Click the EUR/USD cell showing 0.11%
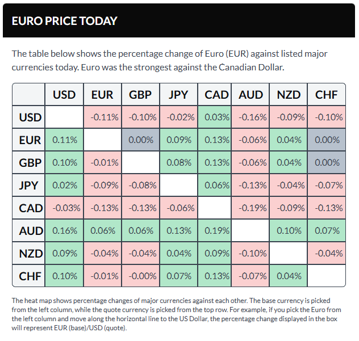This screenshot has width=359, height=341. [x=64, y=140]
